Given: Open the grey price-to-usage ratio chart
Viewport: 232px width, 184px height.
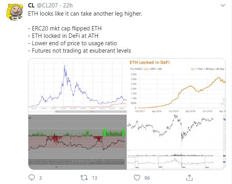Looking at the screenshot, I should pos(77,142).
